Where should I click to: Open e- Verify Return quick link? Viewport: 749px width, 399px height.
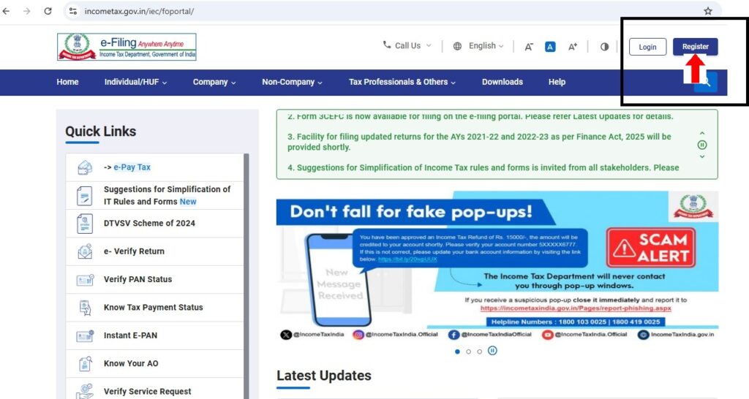(x=134, y=251)
